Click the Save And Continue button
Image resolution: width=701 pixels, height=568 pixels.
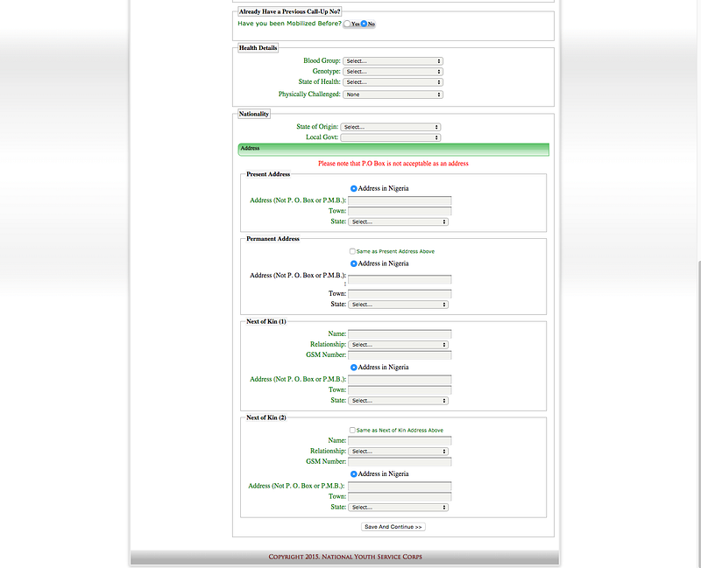coord(393,527)
